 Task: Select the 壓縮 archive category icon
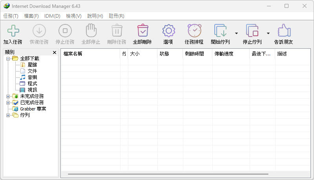23,64
